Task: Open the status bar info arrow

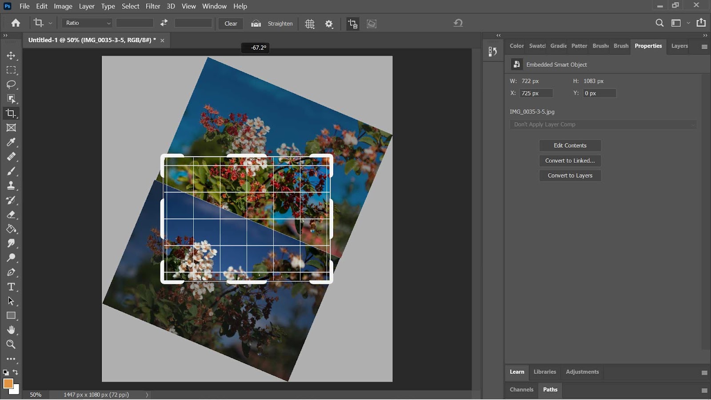Action: tap(147, 395)
